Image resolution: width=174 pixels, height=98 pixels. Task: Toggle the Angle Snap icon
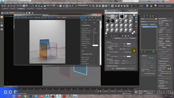67,6
